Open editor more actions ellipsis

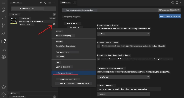pyautogui.click(x=181, y=3)
